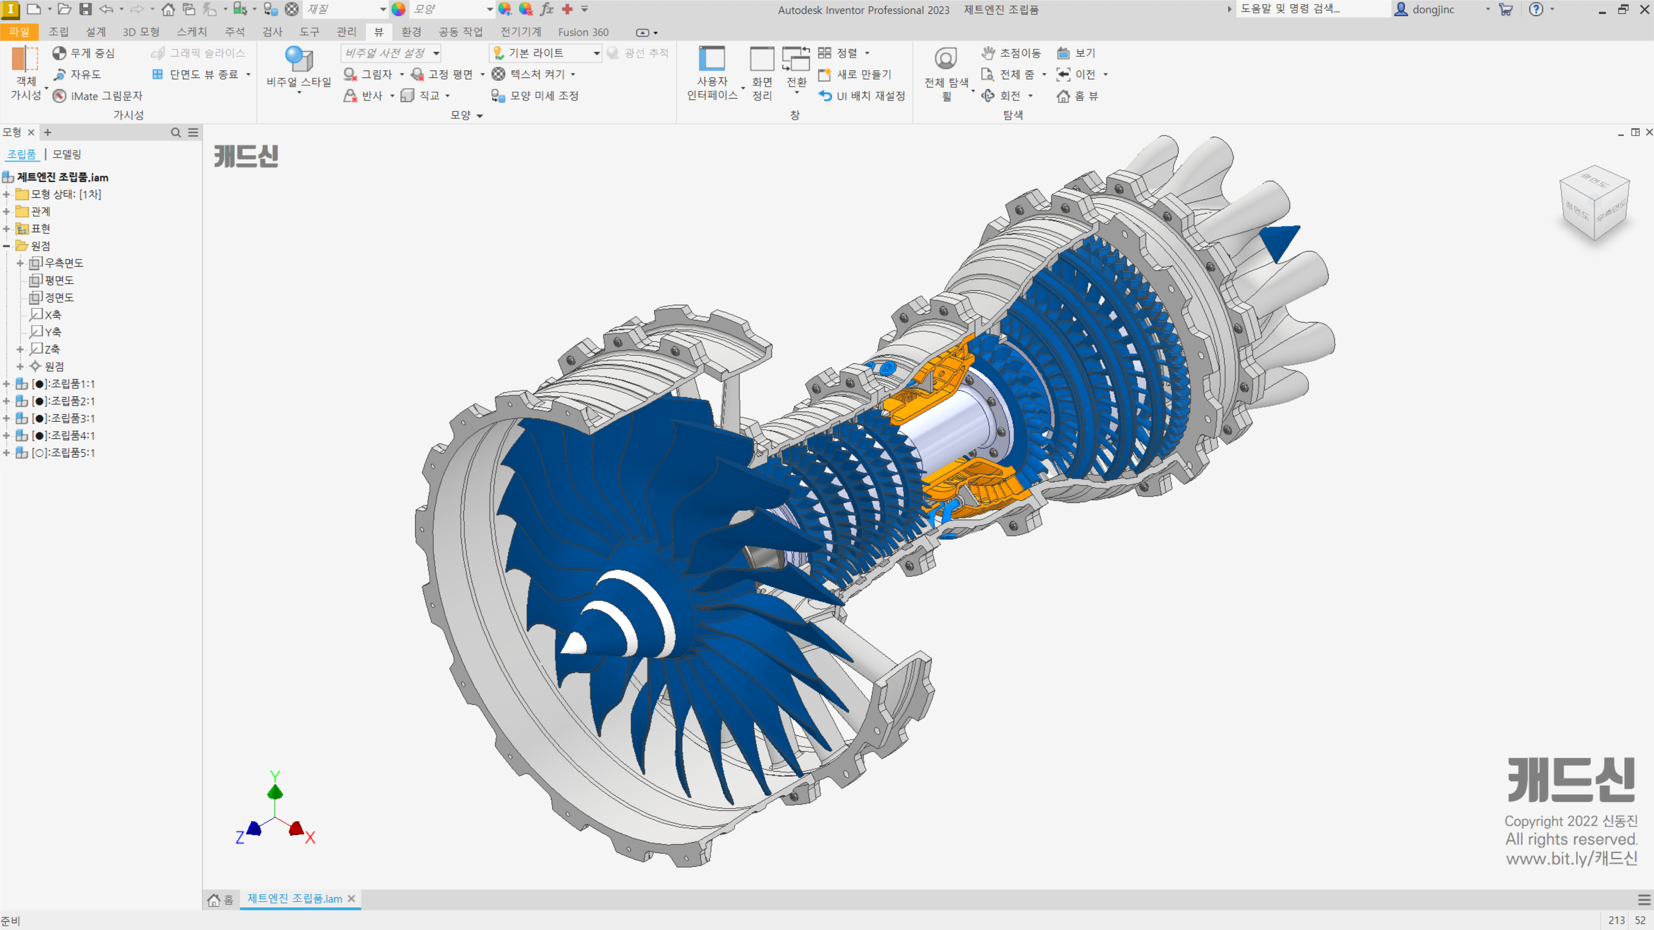1654x930 pixels.
Task: Collapse the 원점 origin folder
Action: tap(6, 246)
